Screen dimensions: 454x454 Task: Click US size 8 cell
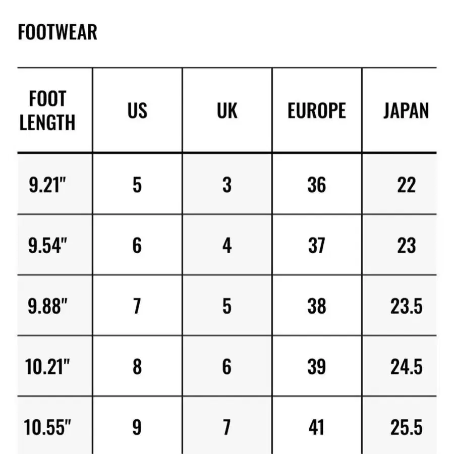click(137, 367)
